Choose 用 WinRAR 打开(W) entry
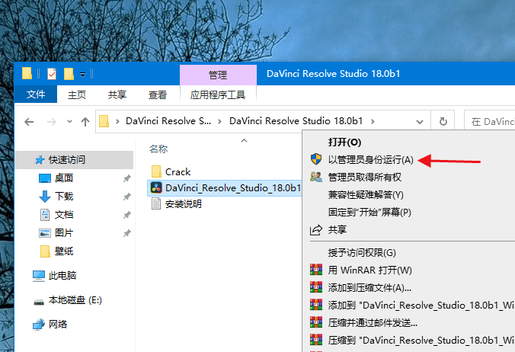 [x=369, y=270]
